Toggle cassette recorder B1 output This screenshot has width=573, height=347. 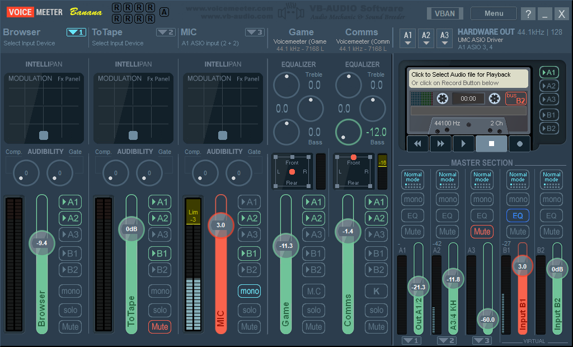pyautogui.click(x=549, y=115)
